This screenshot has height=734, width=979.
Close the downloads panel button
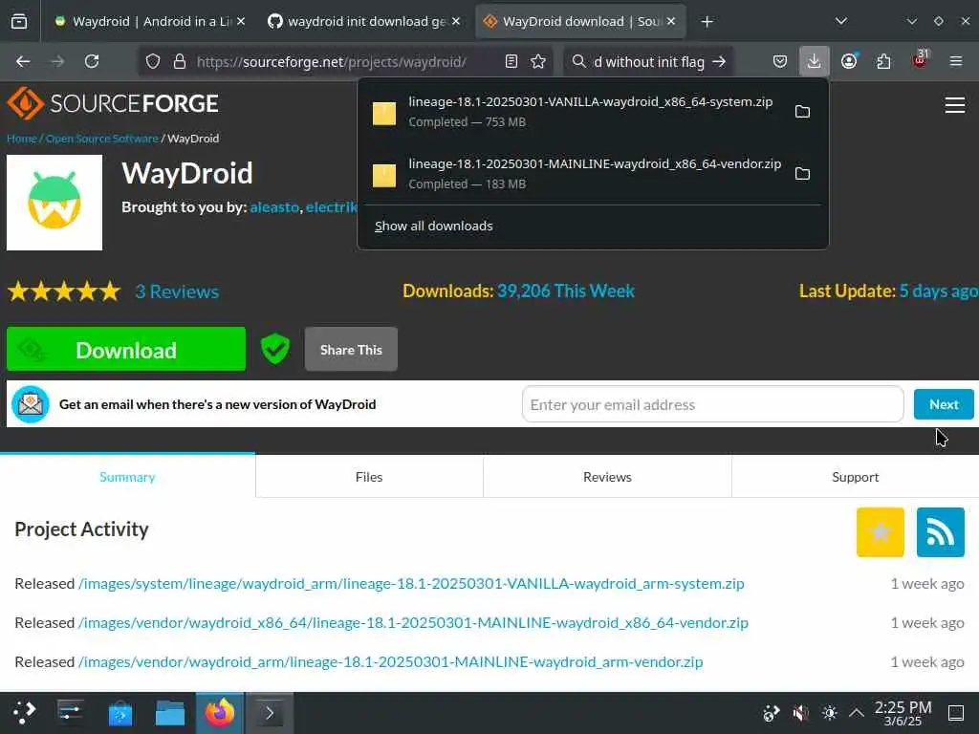815,62
